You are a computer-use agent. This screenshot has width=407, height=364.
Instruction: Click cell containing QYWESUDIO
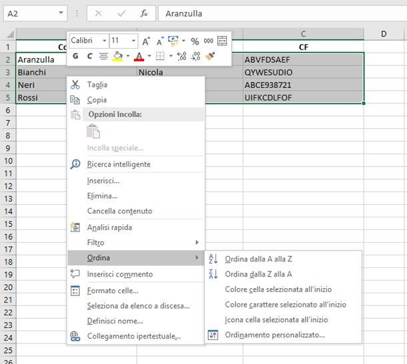[x=304, y=72]
